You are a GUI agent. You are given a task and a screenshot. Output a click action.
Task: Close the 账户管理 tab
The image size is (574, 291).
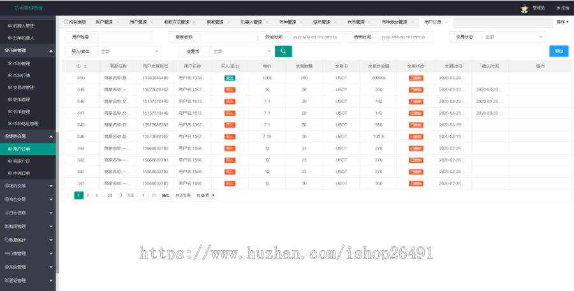pos(117,22)
